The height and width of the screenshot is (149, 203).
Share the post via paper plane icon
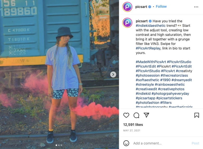click(147, 115)
